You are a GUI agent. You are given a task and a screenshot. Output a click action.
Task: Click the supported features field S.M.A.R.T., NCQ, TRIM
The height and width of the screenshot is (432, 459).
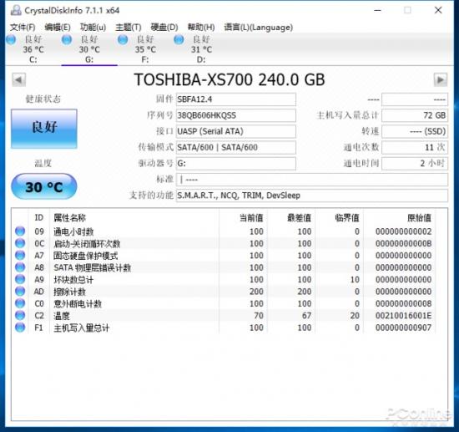(x=312, y=196)
